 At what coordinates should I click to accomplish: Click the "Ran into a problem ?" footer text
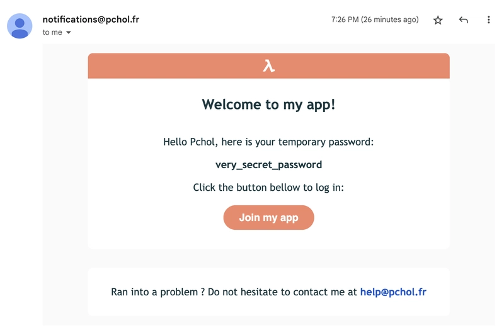[x=158, y=292]
